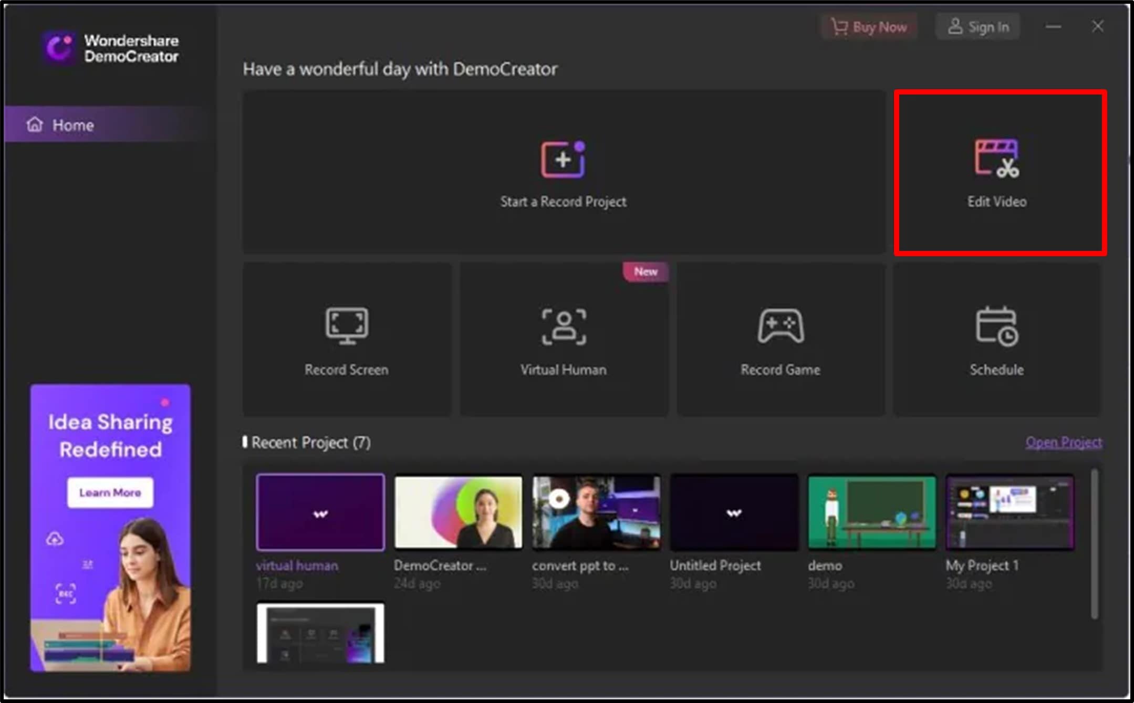
Task: Open the DemoCreator project with woman thumbnail
Action: pos(458,512)
